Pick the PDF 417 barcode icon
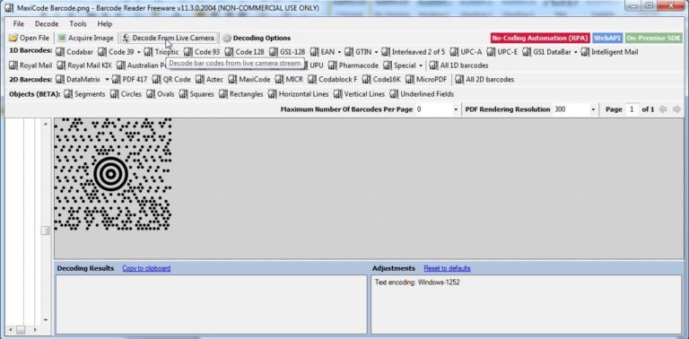 click(116, 80)
